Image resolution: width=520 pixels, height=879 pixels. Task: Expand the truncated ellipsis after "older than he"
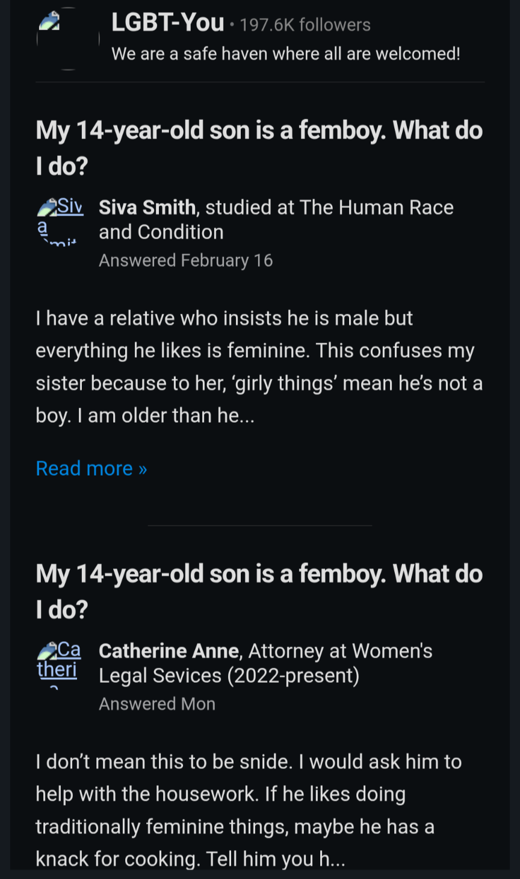[247, 416]
